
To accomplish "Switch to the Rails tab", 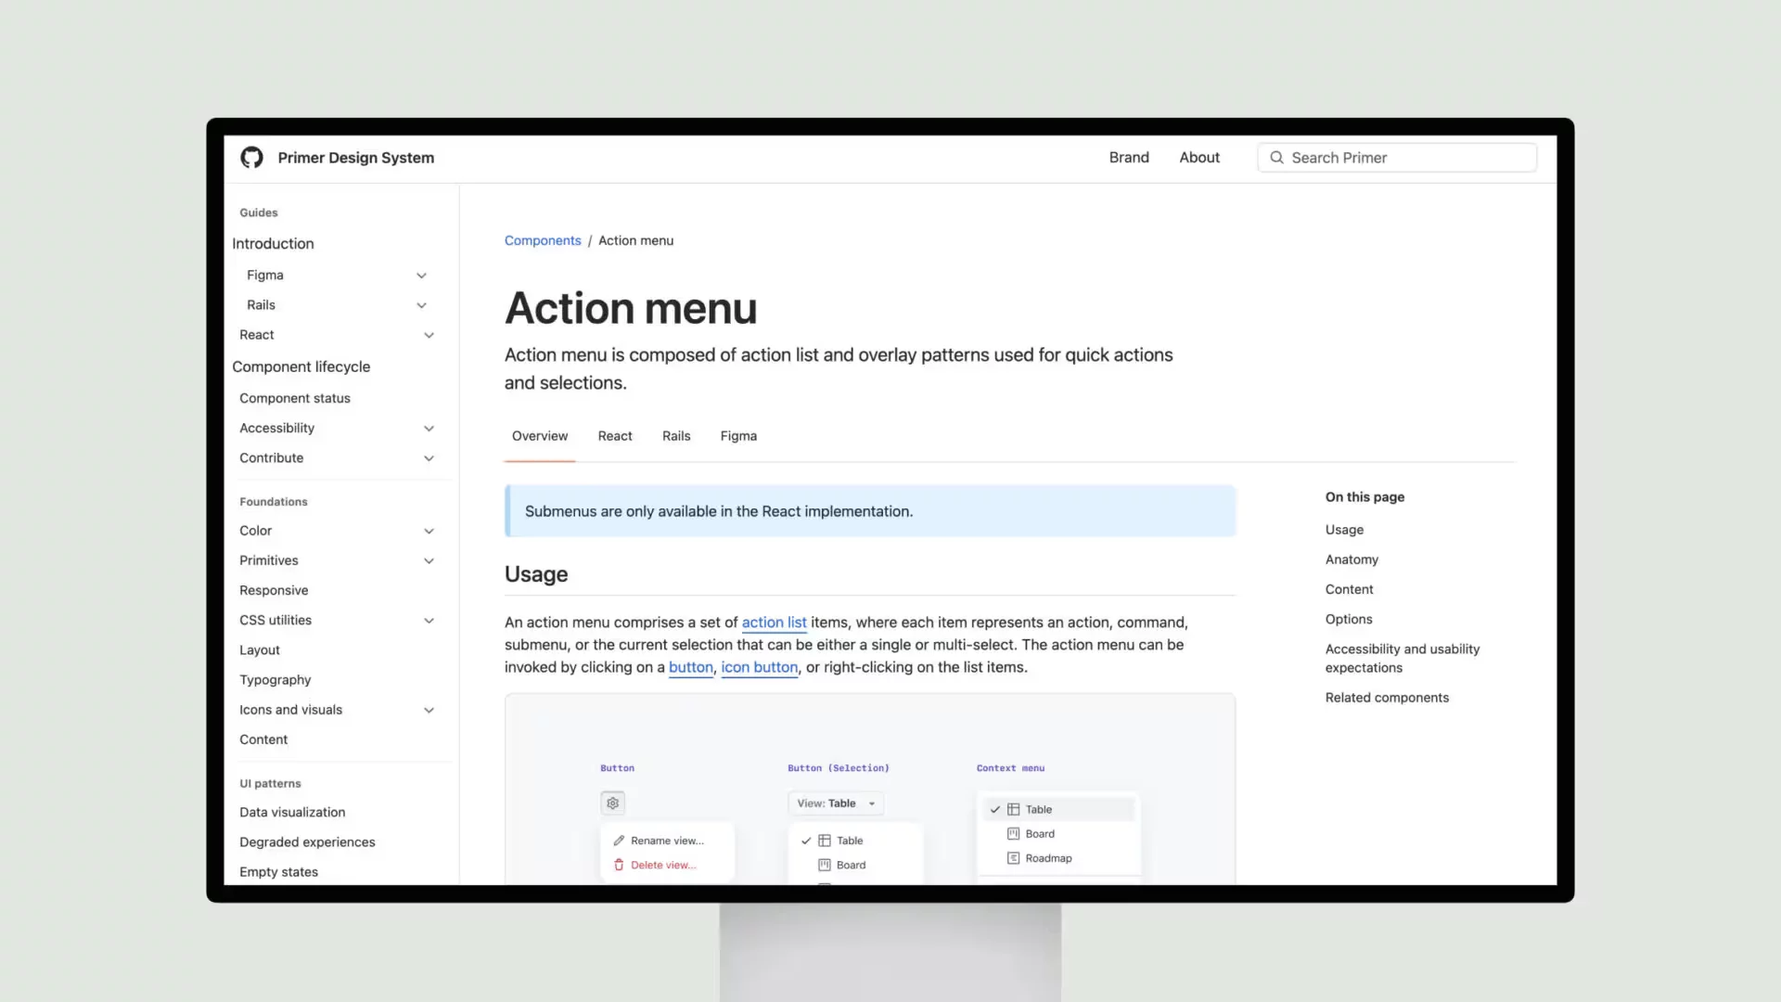I will [676, 436].
